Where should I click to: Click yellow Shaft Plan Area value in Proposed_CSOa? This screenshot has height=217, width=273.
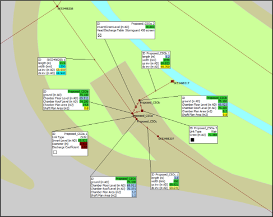(x=86, y=108)
